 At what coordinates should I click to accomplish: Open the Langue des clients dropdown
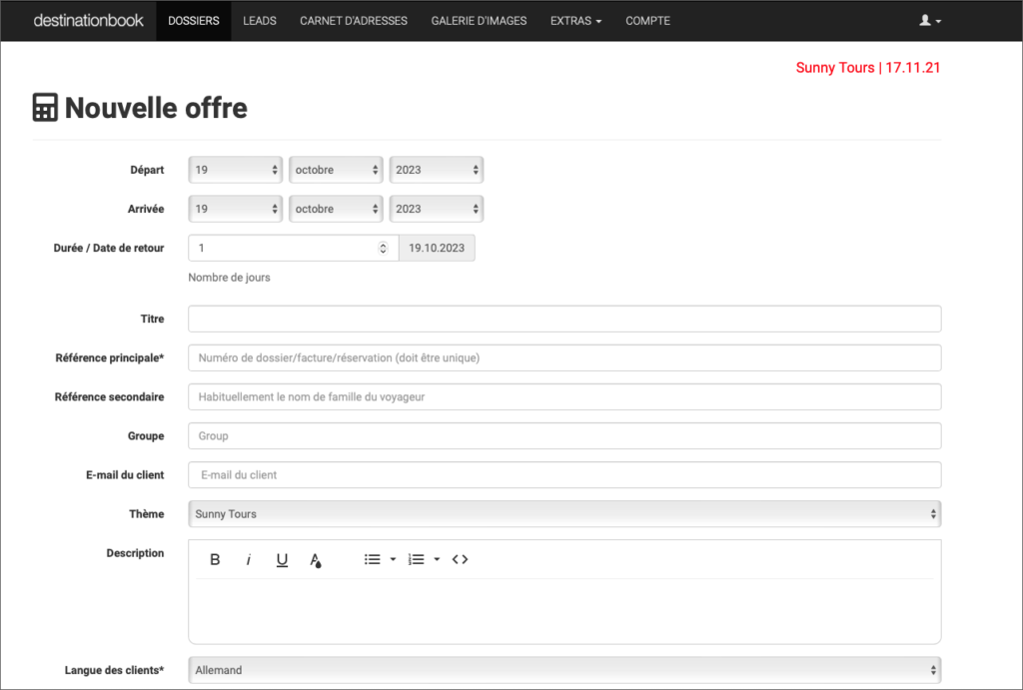(564, 670)
